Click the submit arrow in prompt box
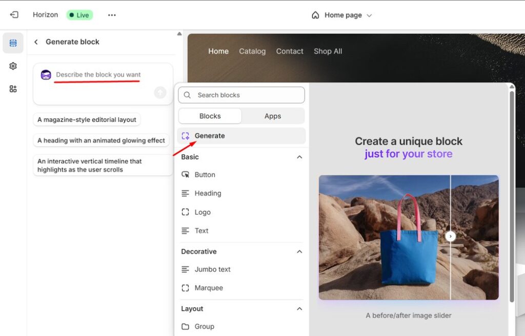This screenshot has height=336, width=525. 160,92
